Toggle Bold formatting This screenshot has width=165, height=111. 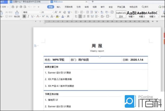(24, 16)
